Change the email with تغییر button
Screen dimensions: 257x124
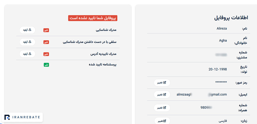(x=162, y=95)
